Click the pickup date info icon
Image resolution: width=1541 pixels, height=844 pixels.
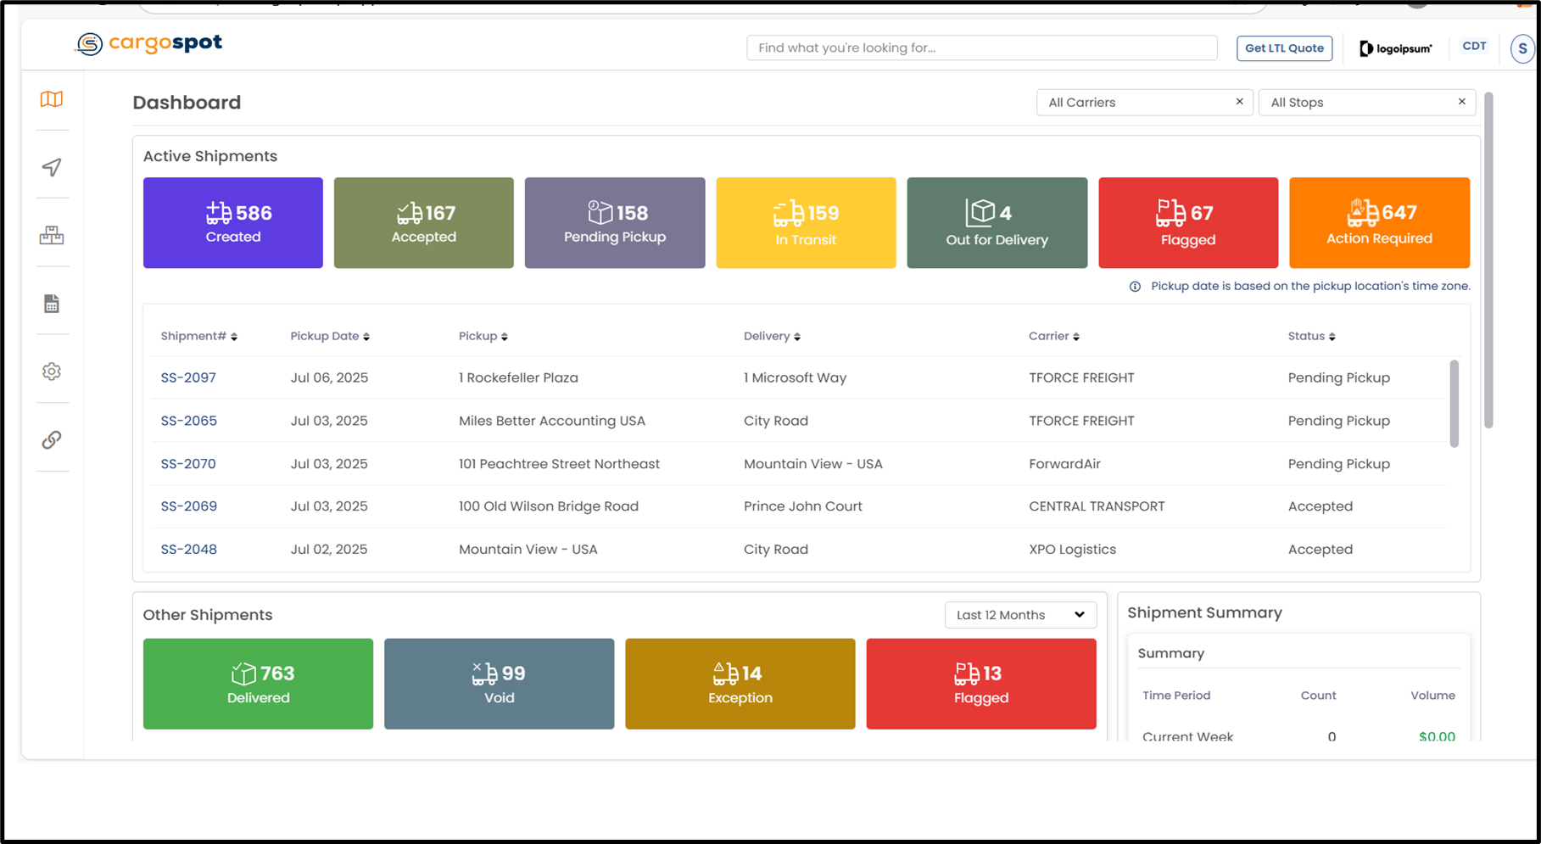click(1135, 287)
